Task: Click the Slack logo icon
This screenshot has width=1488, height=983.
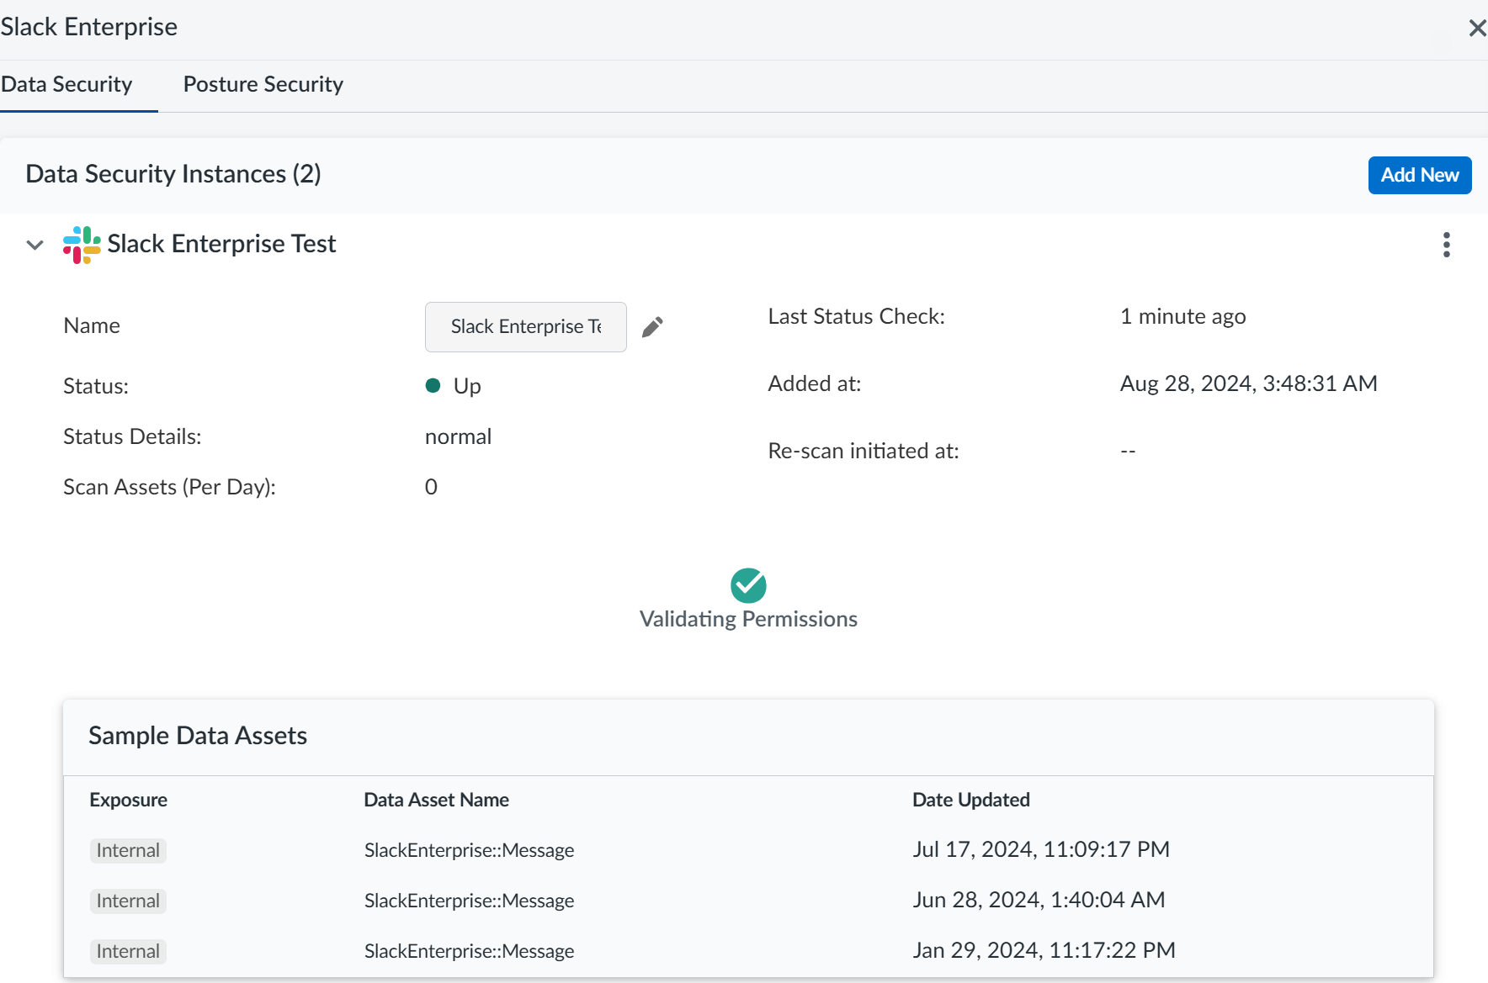Action: coord(82,245)
